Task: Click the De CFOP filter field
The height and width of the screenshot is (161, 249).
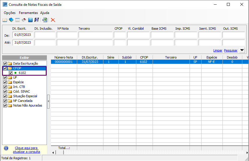Action: click(120, 35)
